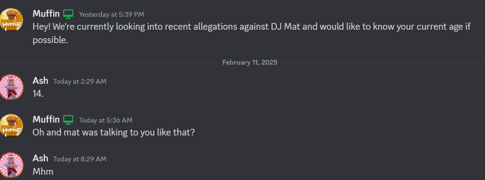Click the "Today at 8:29 AM" timestamp
The image size is (485, 180).
coord(80,159)
